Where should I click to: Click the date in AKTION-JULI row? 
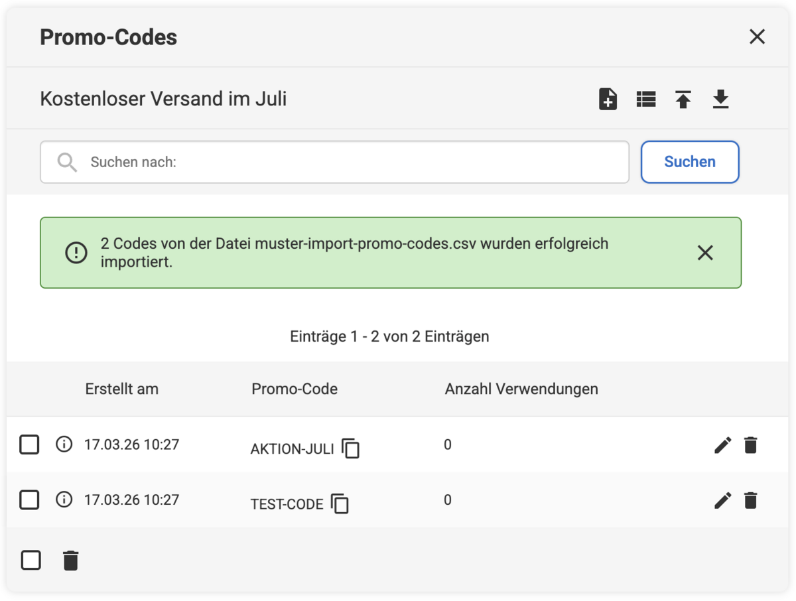[x=132, y=444]
